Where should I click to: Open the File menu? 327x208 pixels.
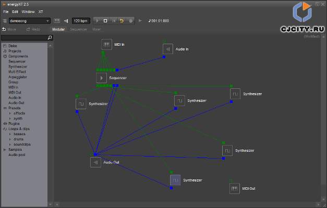6,11
